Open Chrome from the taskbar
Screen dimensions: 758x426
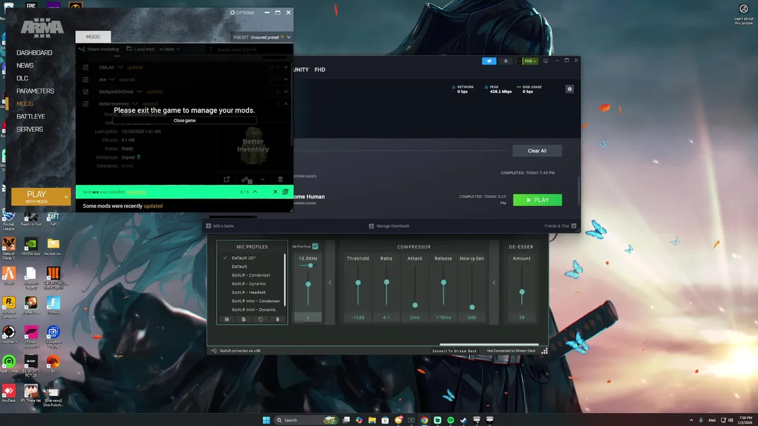tap(425, 420)
